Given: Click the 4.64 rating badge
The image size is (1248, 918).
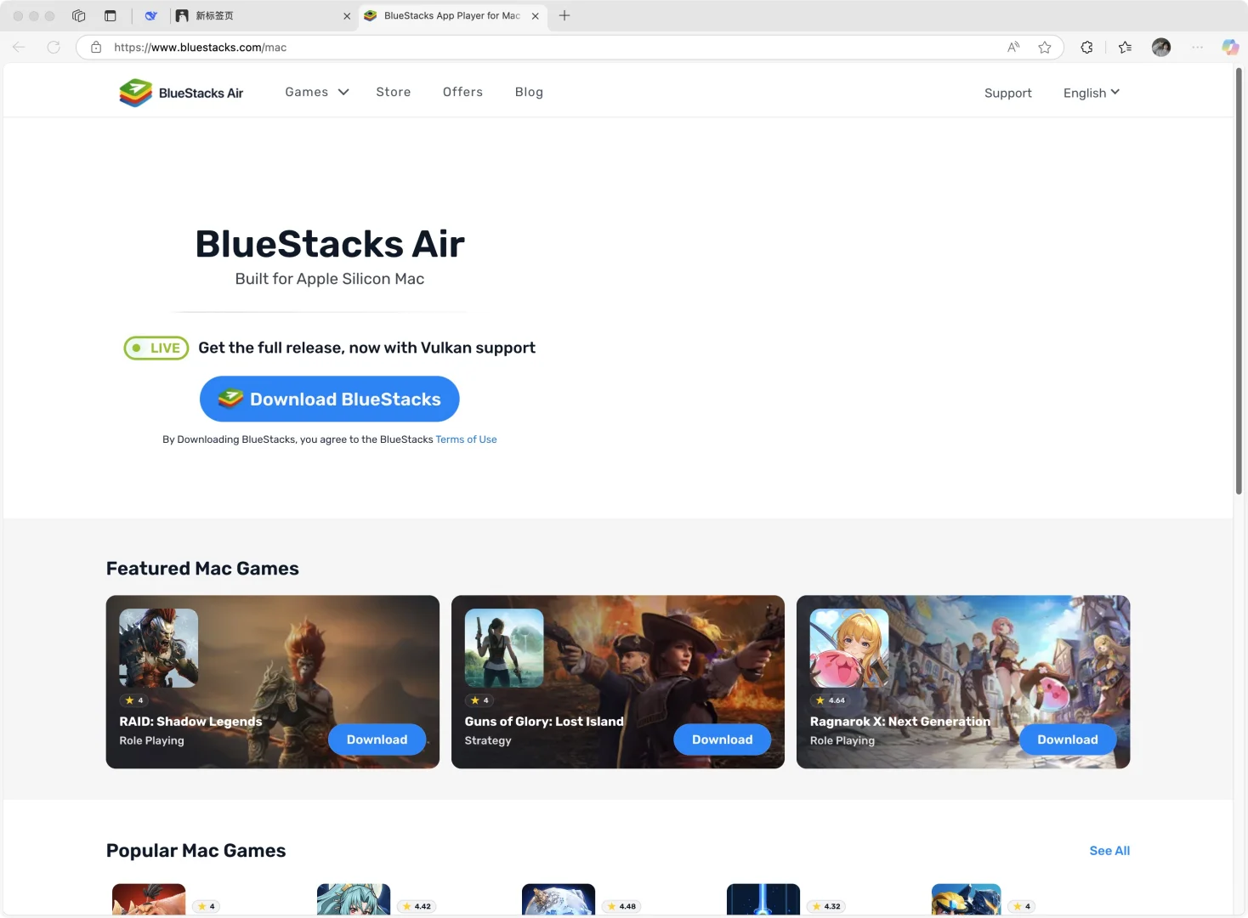Looking at the screenshot, I should coord(831,700).
